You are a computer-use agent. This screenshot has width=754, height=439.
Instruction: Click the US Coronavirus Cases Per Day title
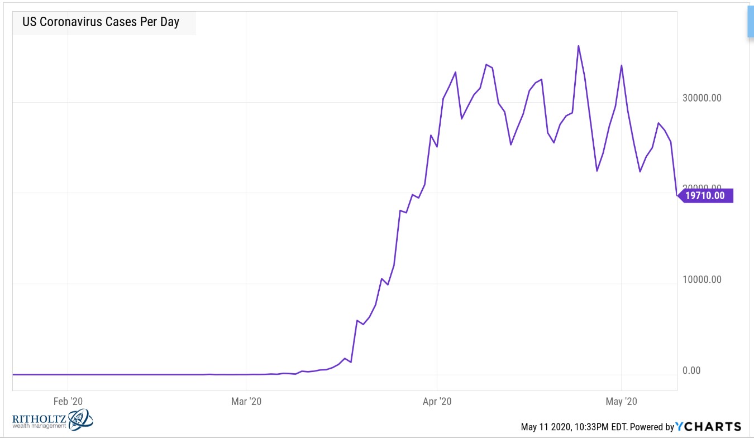click(101, 23)
